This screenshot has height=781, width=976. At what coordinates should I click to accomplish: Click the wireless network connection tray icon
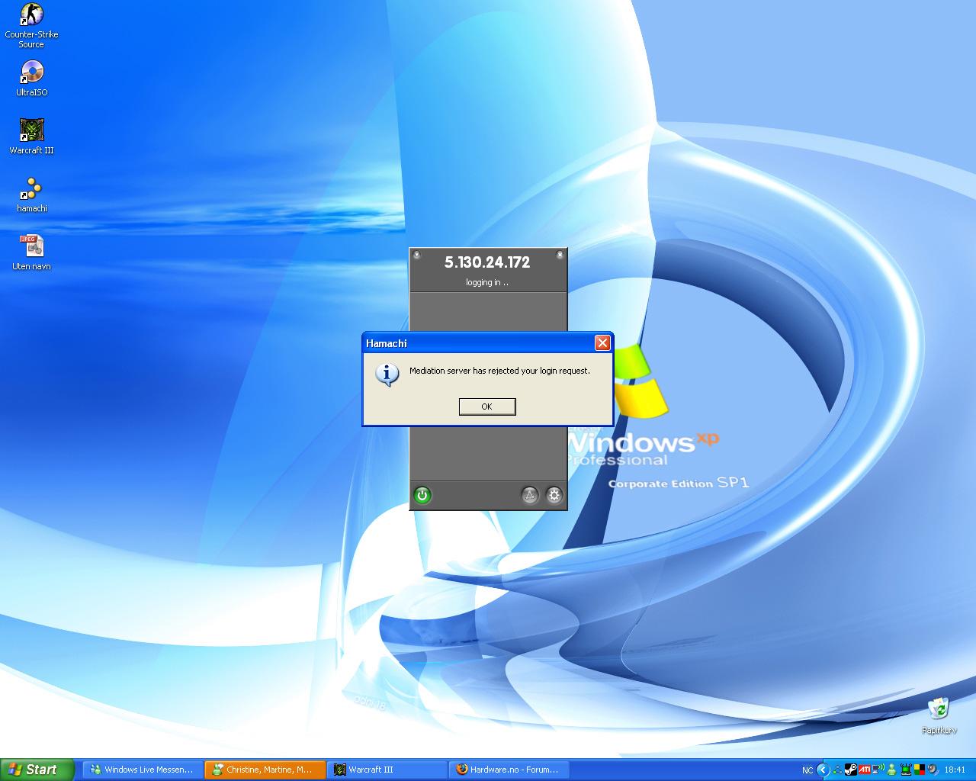878,770
